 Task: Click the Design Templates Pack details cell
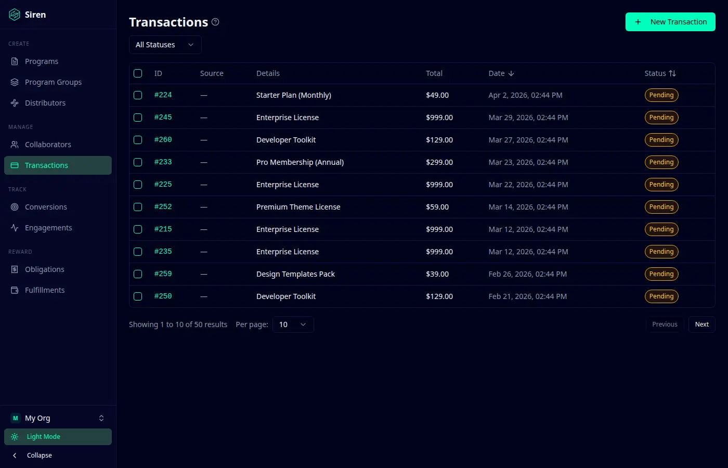(x=295, y=274)
